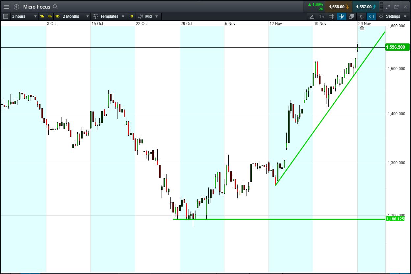Select the text annotation tool icon
The height and width of the screenshot is (274, 411).
pos(322,16)
